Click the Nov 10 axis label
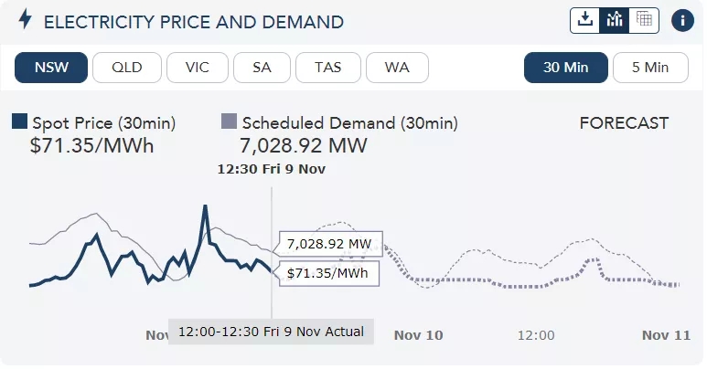This screenshot has height=369, width=707. [x=418, y=335]
